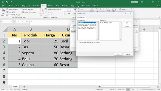Switch to the Formulas tab

36,6
